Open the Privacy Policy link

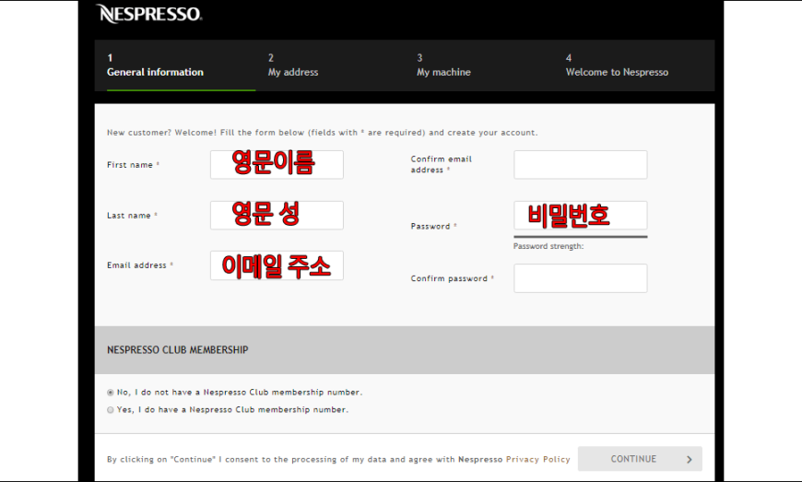click(x=538, y=460)
